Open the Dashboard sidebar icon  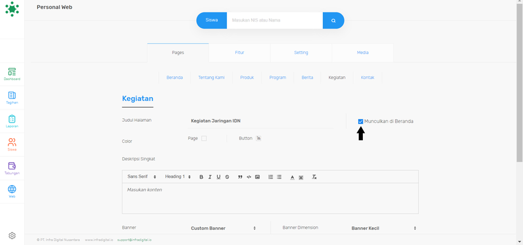pos(12,74)
